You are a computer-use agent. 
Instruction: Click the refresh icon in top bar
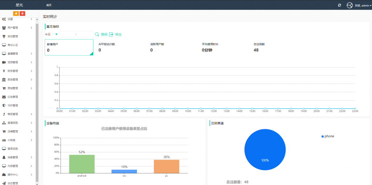click(339, 5)
